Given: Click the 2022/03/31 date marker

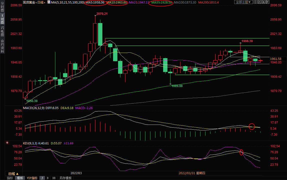Looking at the screenshot, I should pos(192,173).
